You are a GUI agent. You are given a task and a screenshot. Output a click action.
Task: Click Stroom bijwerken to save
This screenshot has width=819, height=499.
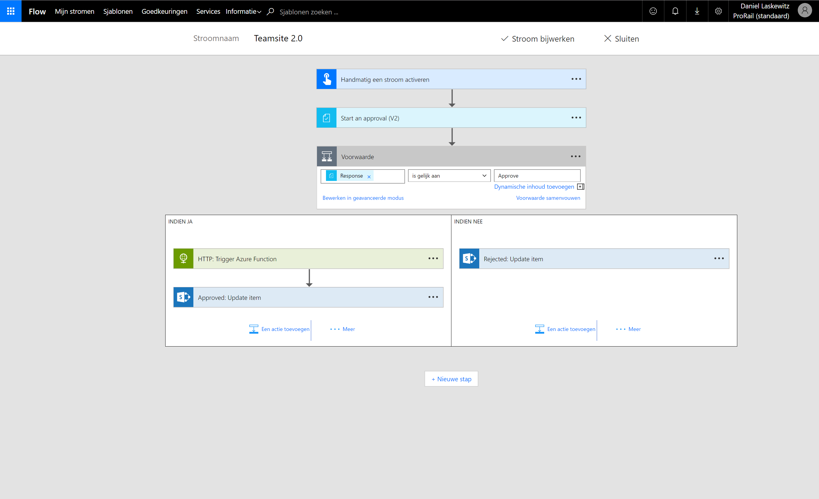(538, 39)
